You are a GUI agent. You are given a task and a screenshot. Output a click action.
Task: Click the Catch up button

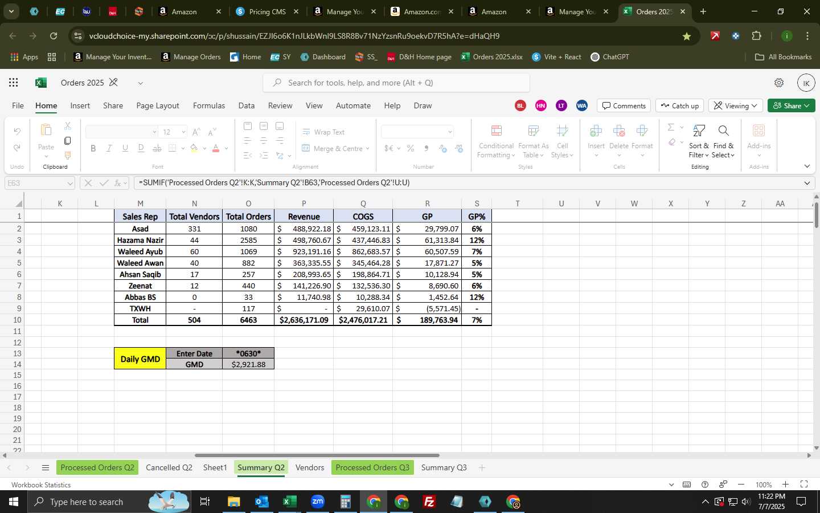tap(680, 106)
